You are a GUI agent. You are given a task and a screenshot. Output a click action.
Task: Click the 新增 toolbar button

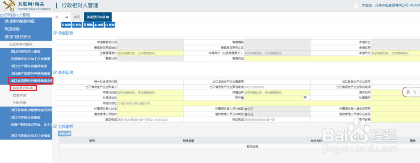point(66,25)
